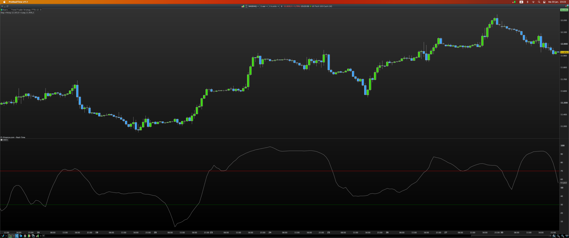Click the rightmost icon in the bottom toolbar
Viewport: 569px width, 238px height.
tap(567, 236)
